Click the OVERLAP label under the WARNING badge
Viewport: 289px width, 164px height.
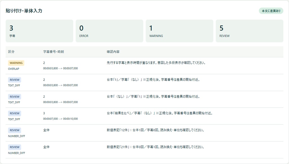click(x=14, y=69)
